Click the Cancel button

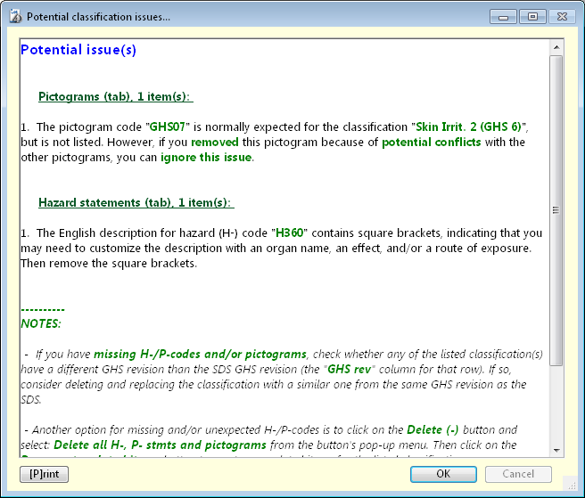click(518, 474)
